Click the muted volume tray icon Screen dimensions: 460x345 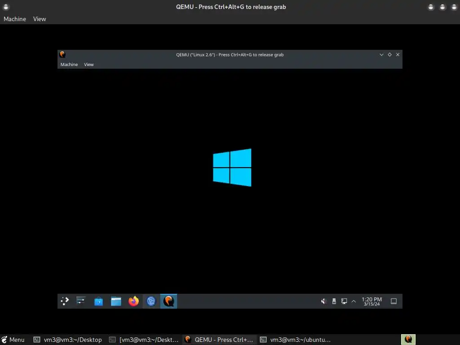click(x=323, y=301)
